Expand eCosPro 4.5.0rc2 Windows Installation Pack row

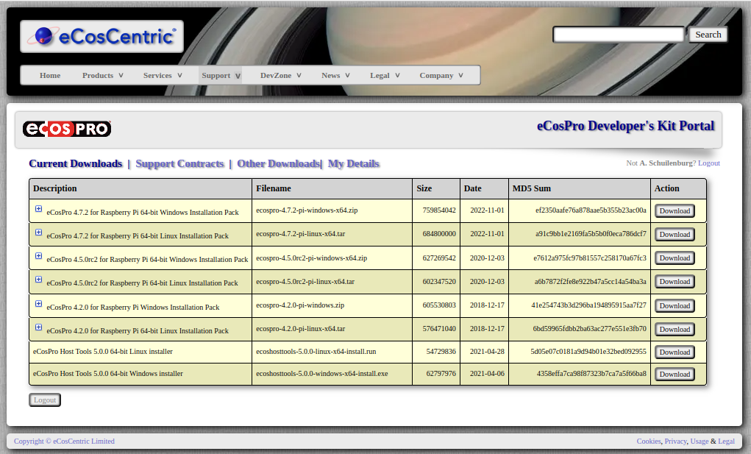click(x=38, y=256)
